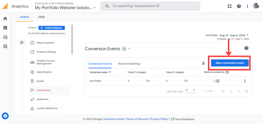Open the apps grid icon
263x124 pixels.
229,6
